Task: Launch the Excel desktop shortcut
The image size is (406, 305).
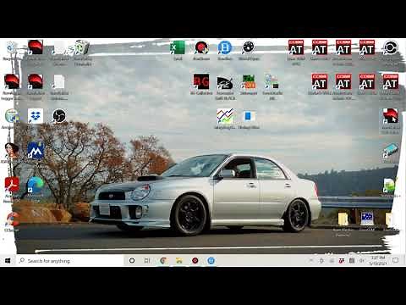Action: (178, 48)
